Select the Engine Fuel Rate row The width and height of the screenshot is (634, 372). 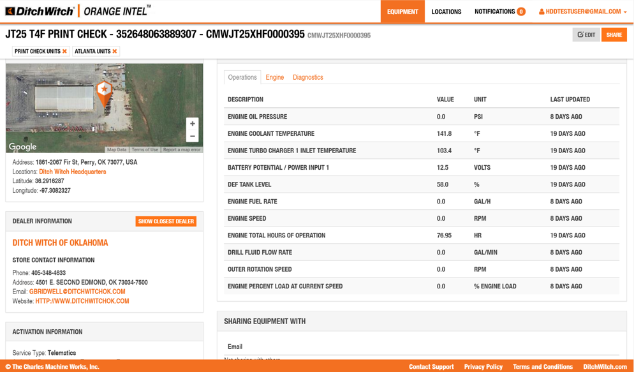(x=422, y=202)
